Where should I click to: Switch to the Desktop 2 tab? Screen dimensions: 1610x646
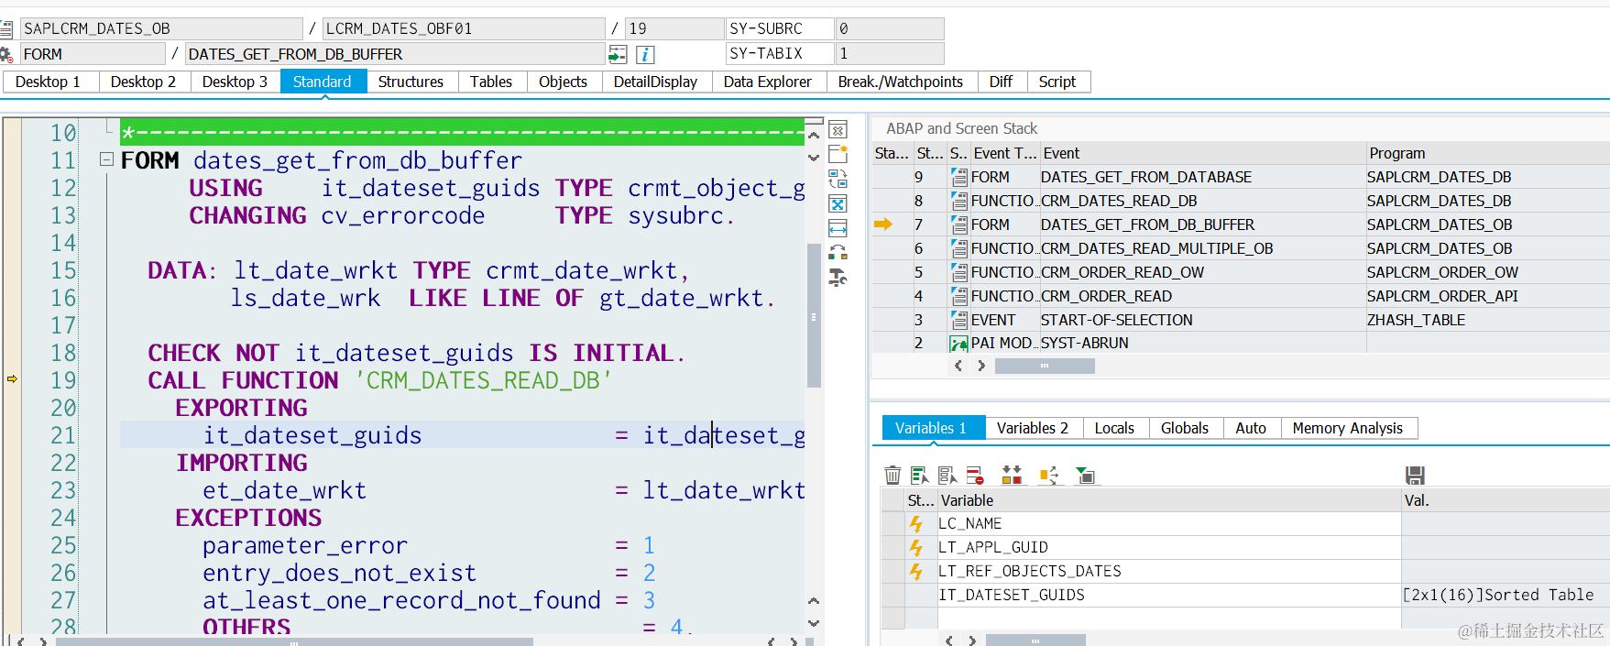(x=143, y=82)
